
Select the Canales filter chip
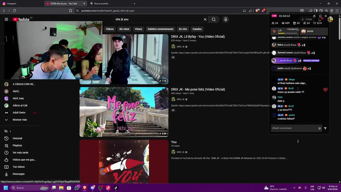pyautogui.click(x=197, y=29)
